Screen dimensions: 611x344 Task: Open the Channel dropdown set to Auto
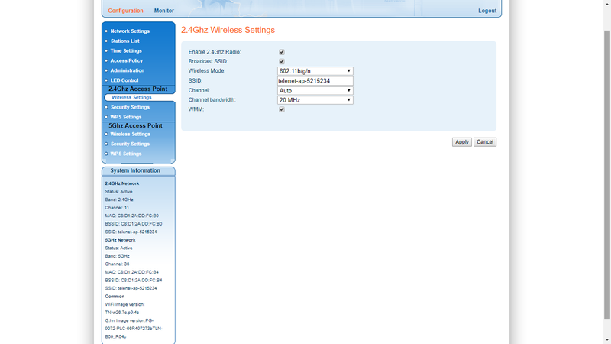[x=315, y=90]
